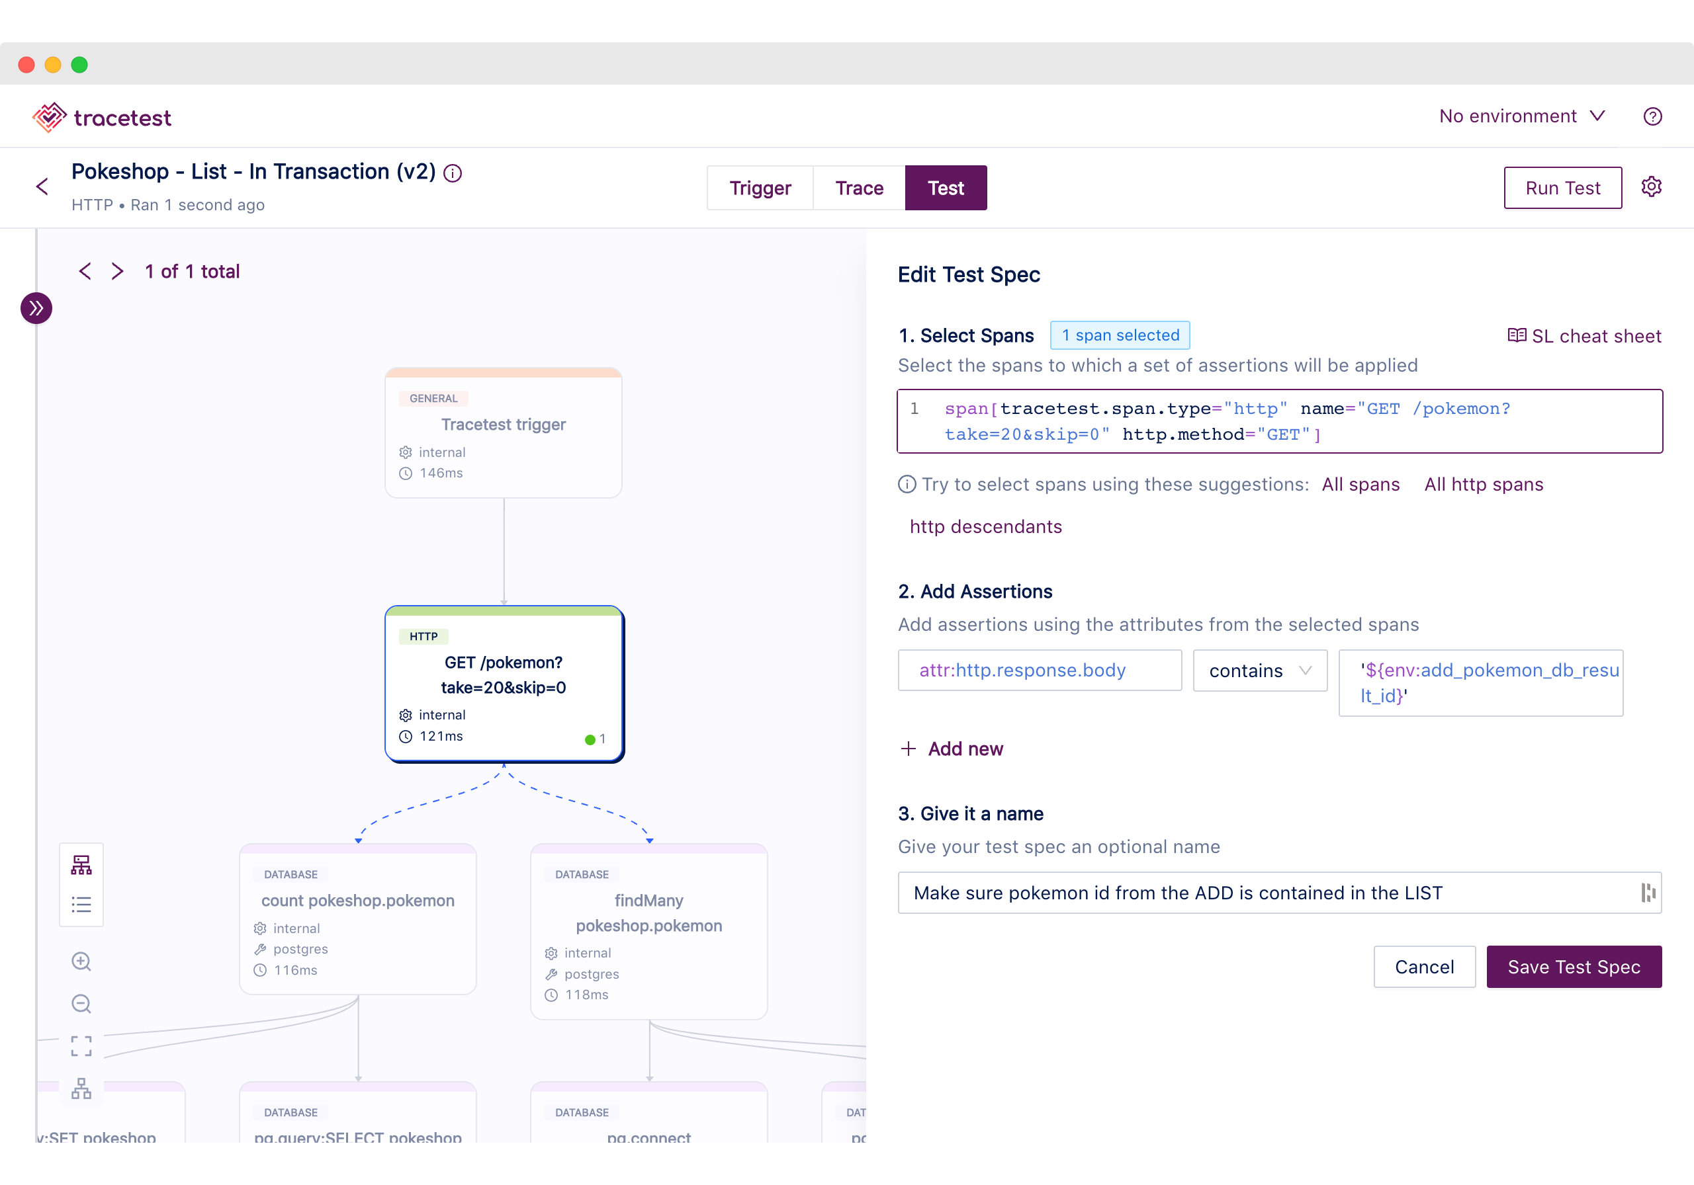The width and height of the screenshot is (1694, 1185).
Task: Cancel editing the test spec
Action: pos(1424,967)
